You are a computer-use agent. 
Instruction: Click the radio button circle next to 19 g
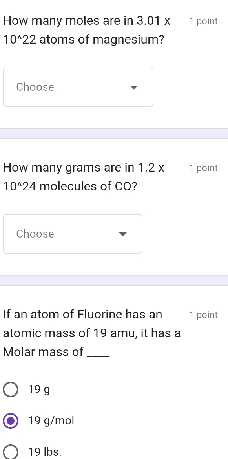point(11,389)
